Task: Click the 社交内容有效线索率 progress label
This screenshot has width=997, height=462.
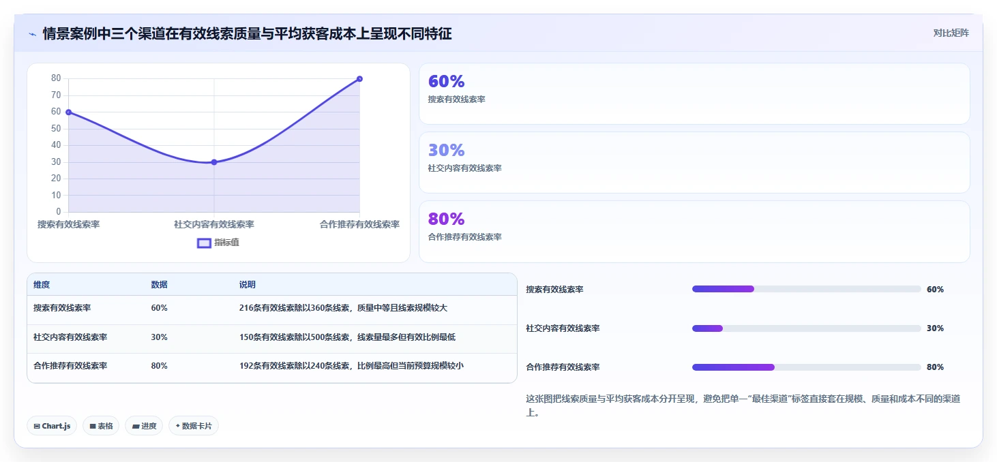Action: click(563, 328)
